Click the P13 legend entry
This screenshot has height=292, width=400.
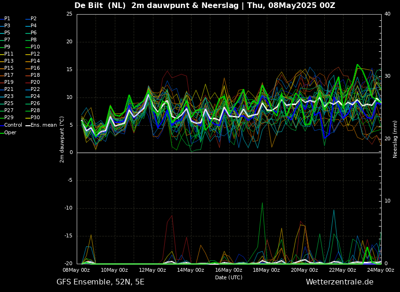pyautogui.click(x=7, y=61)
